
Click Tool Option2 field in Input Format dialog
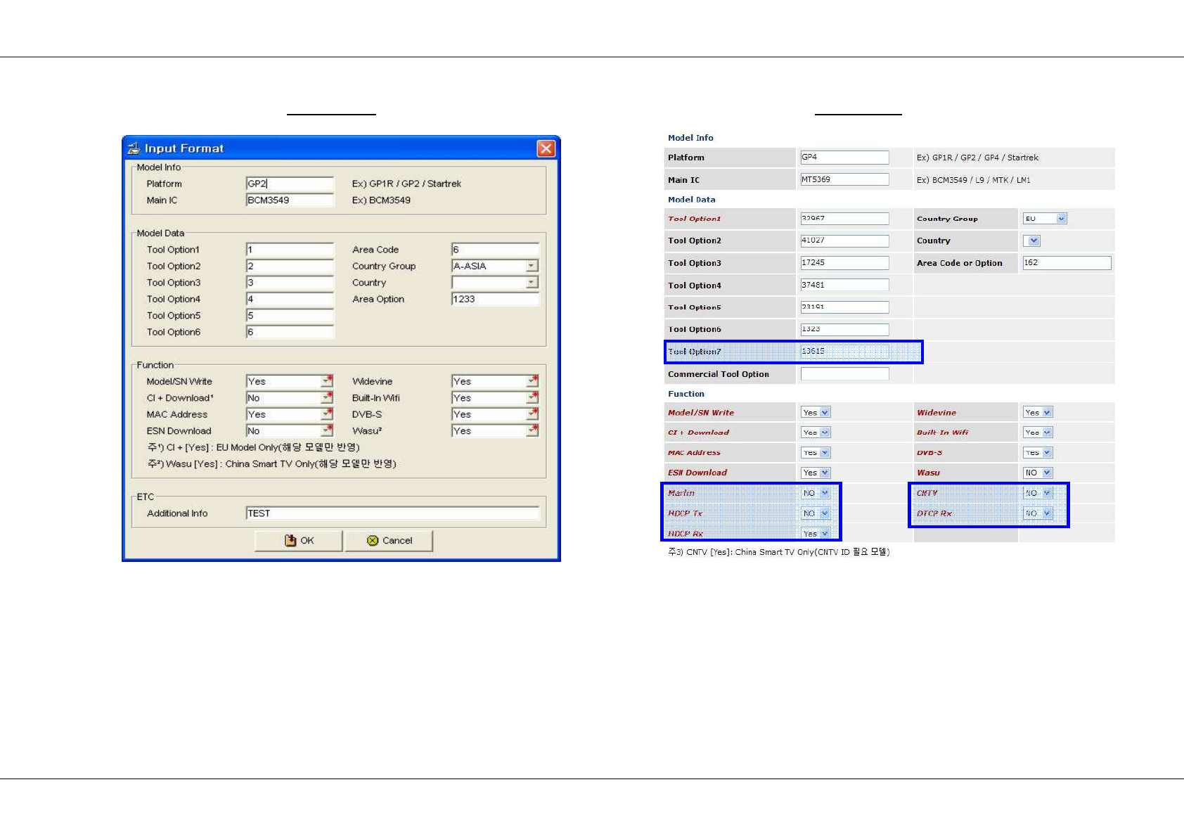pos(290,267)
